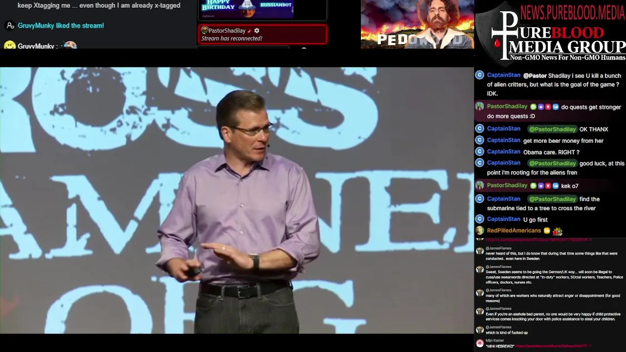626x352 pixels.
Task: Click red badge in PastorShadilay 'do quests' row
Action: click(548, 107)
